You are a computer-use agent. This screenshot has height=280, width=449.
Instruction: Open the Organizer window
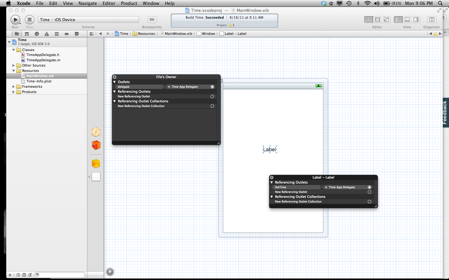tap(432, 20)
